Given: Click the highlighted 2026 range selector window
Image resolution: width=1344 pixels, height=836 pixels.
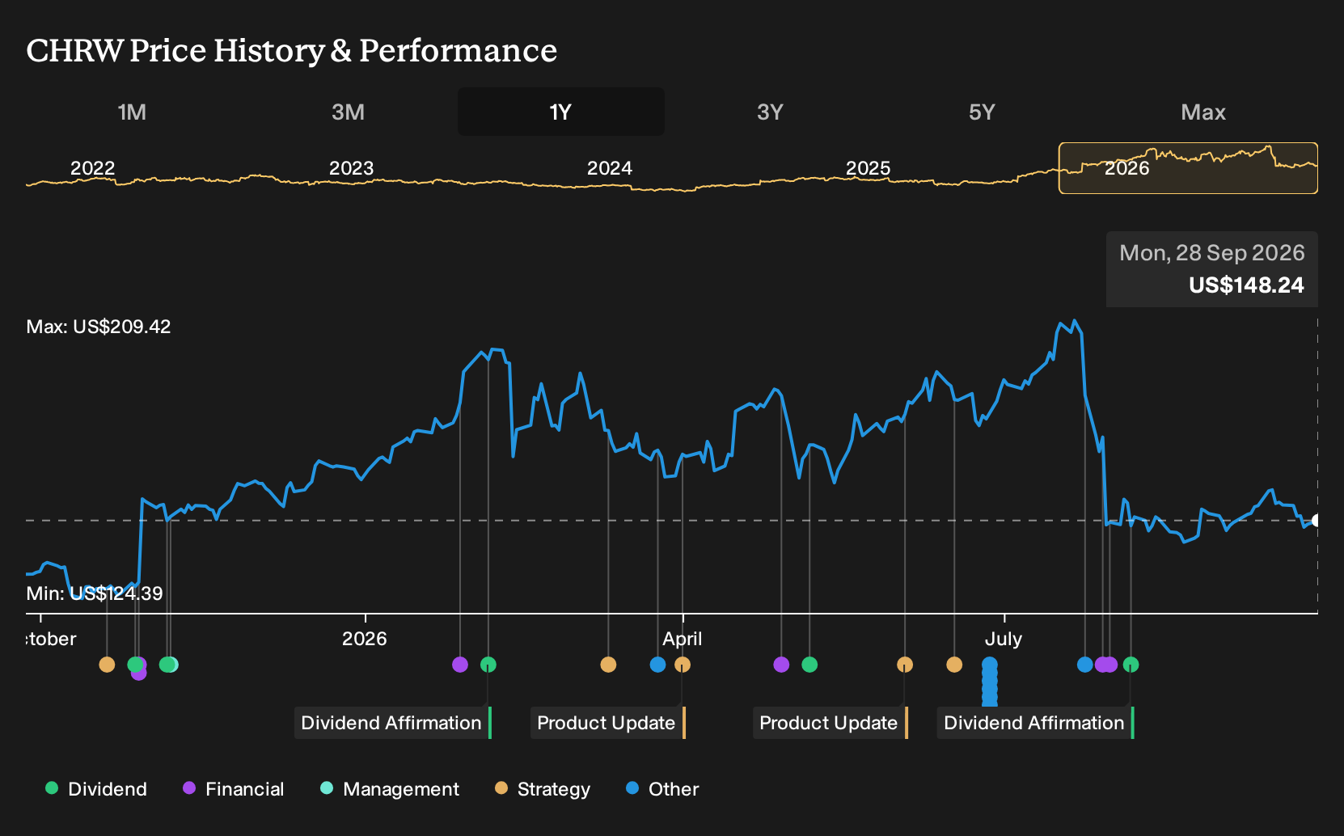Looking at the screenshot, I should point(1188,168).
